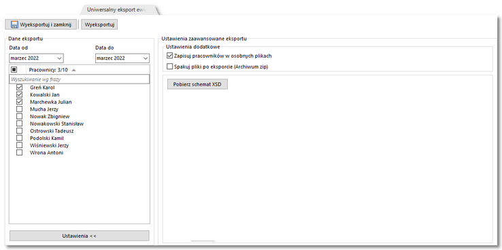Check the Wrona Antoni checkbox

click(x=19, y=153)
